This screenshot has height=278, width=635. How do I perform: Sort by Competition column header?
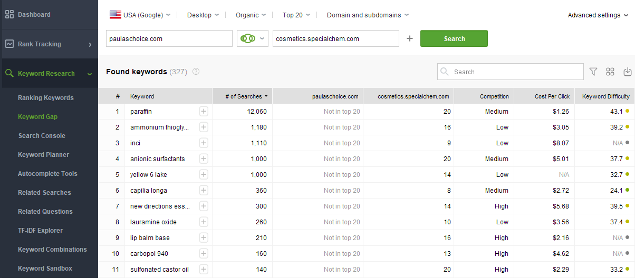click(484, 96)
